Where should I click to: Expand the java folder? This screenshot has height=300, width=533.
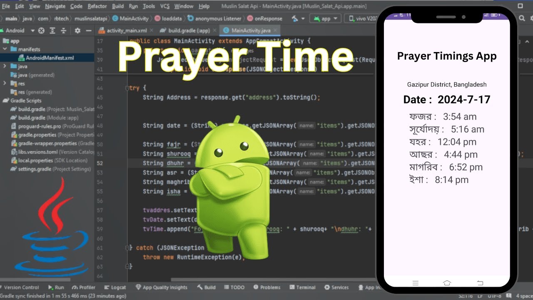(x=5, y=66)
